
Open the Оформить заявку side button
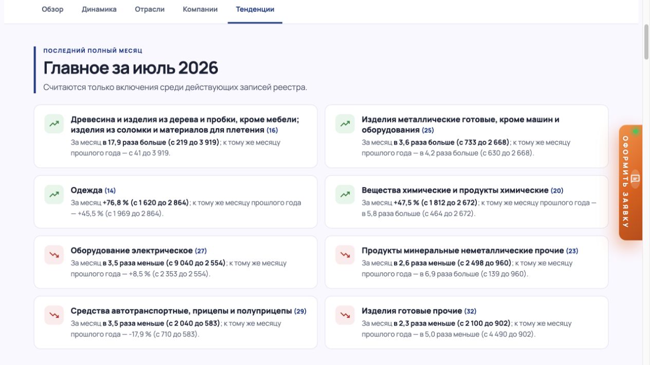(x=630, y=182)
